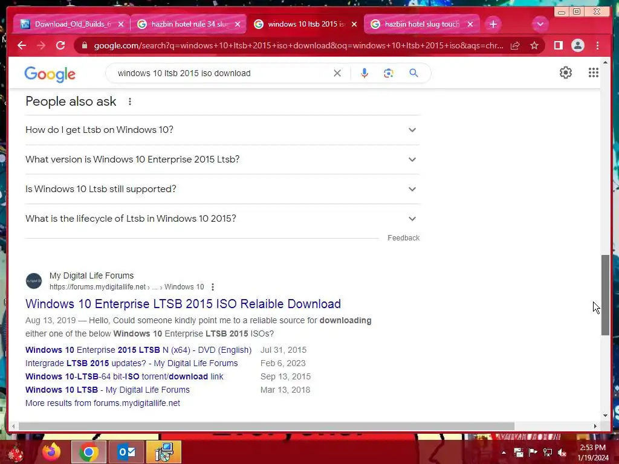This screenshot has height=464, width=619.
Task: Expand Is Windows 10 Ltsb still supported
Action: coord(222,189)
